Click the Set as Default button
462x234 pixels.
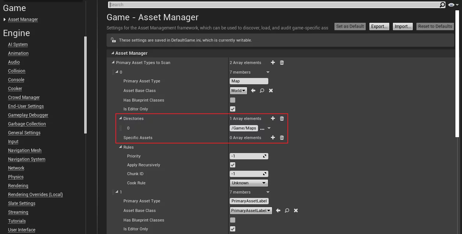click(350, 26)
